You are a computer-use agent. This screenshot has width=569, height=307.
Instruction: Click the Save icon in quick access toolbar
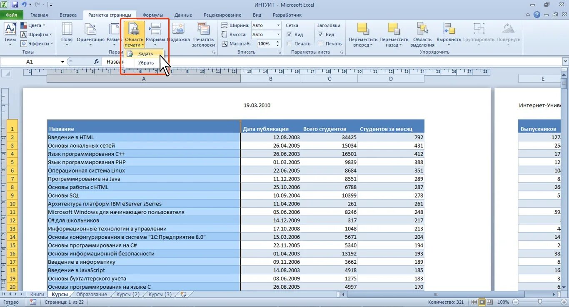15,5
